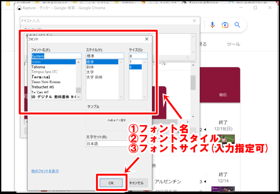280x194 pixels.
Task: Click the Google Lens camera icon
Action: tap(225, 25)
